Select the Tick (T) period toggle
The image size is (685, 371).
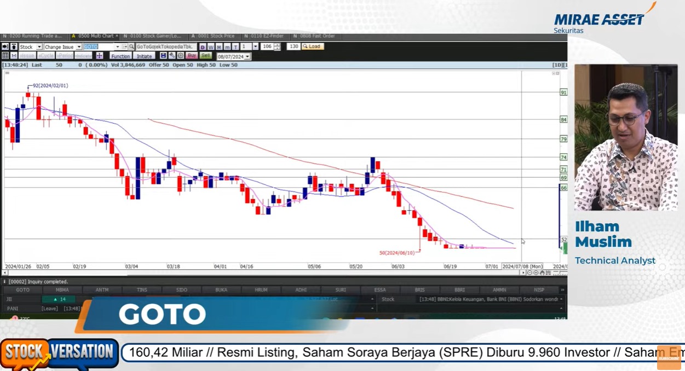235,47
